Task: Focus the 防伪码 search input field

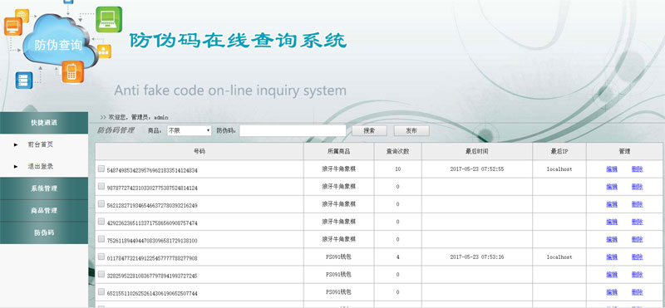Action: tap(293, 130)
